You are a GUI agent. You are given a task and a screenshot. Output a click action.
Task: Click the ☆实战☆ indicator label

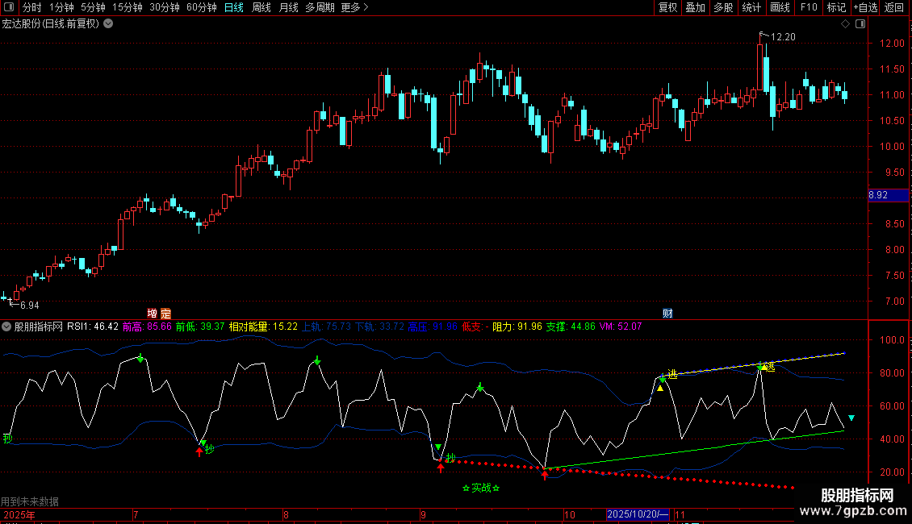481,488
